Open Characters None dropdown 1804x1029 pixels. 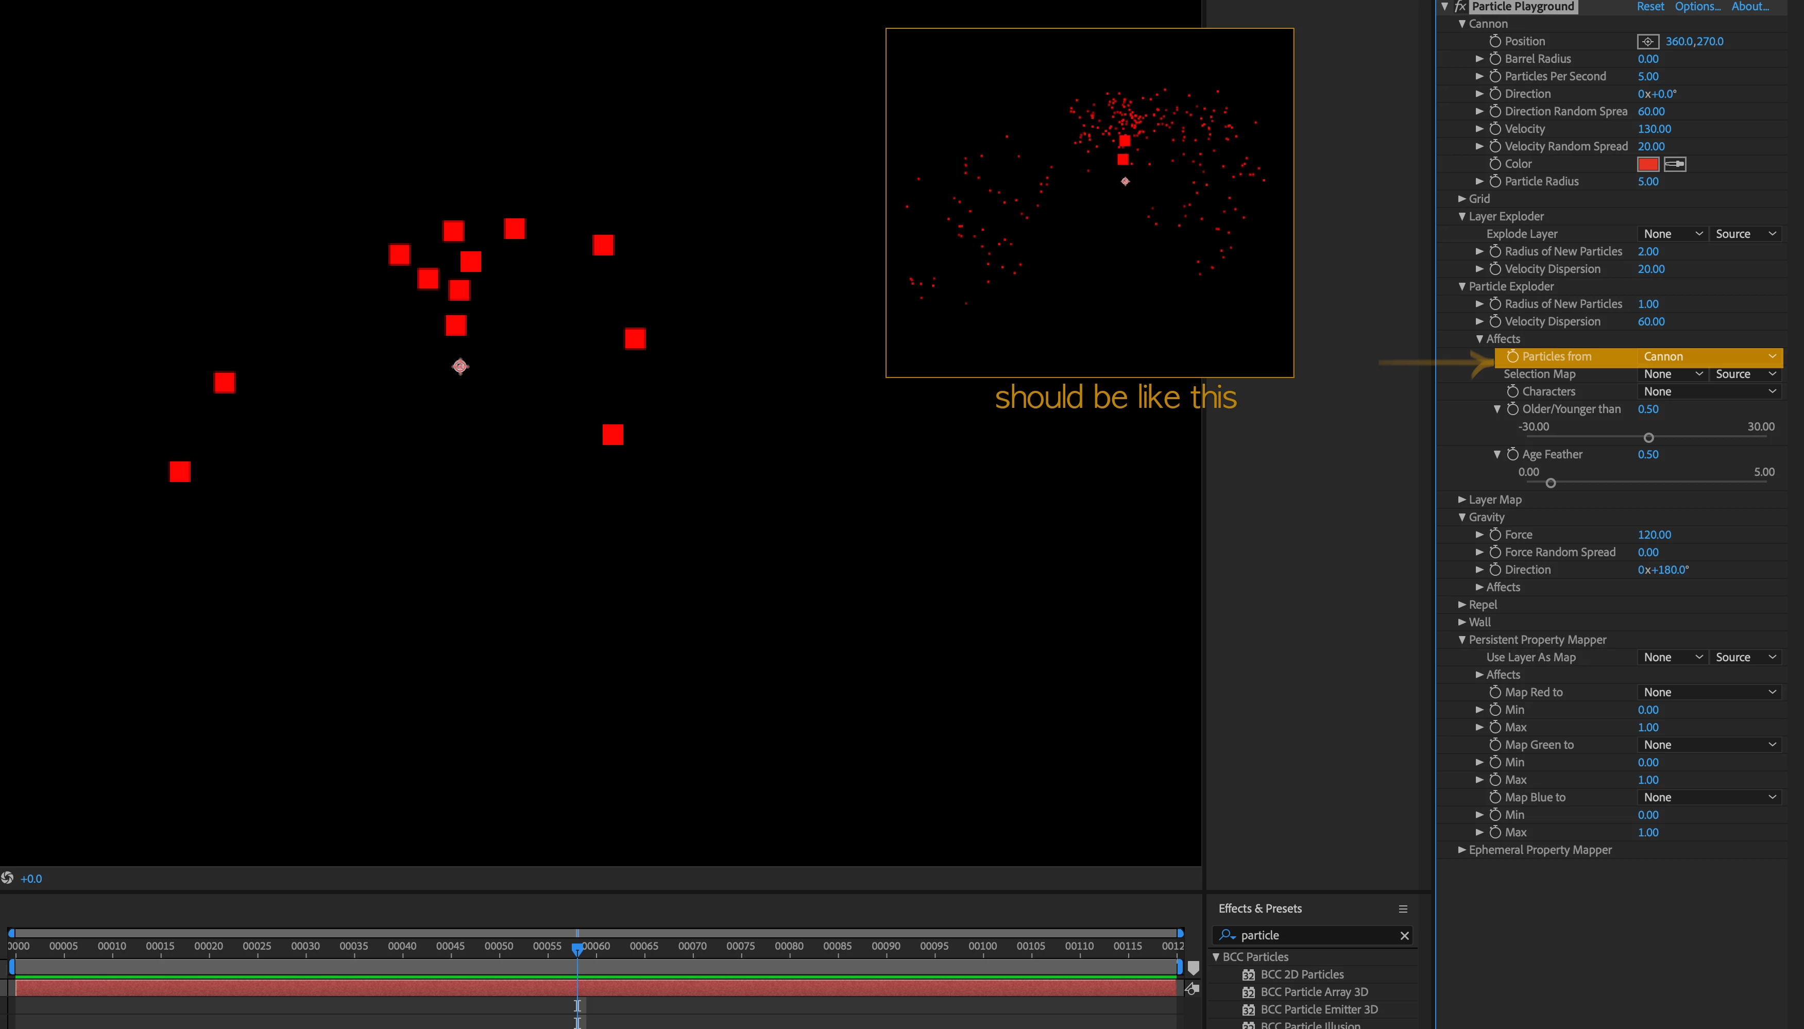tap(1709, 391)
